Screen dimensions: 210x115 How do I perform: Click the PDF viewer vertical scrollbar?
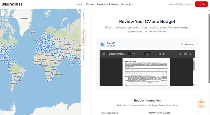pos(194,72)
